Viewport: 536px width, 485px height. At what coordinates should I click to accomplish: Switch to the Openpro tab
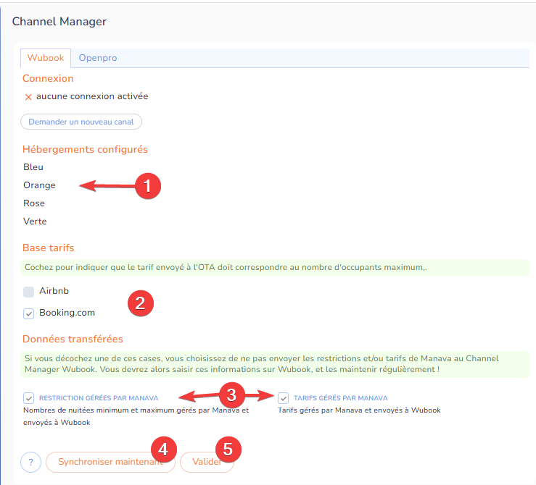(97, 58)
